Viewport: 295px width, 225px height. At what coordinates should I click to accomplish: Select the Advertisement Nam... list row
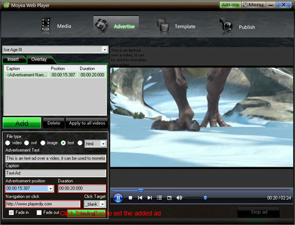coord(55,75)
